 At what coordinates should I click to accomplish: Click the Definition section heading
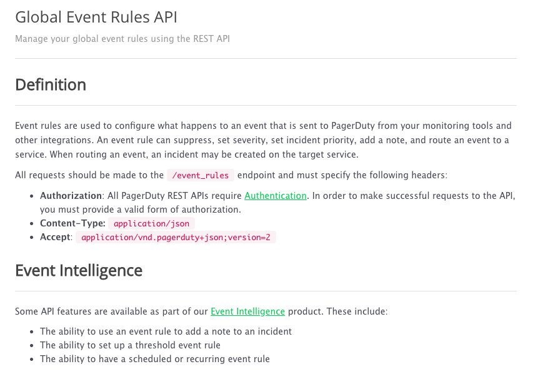pos(51,85)
